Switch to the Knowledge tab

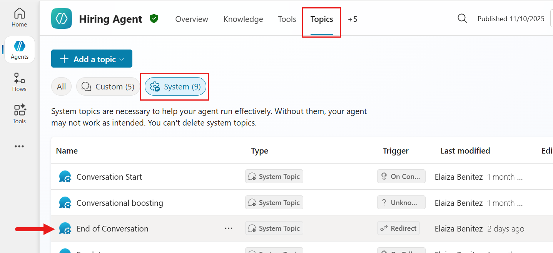tap(243, 19)
